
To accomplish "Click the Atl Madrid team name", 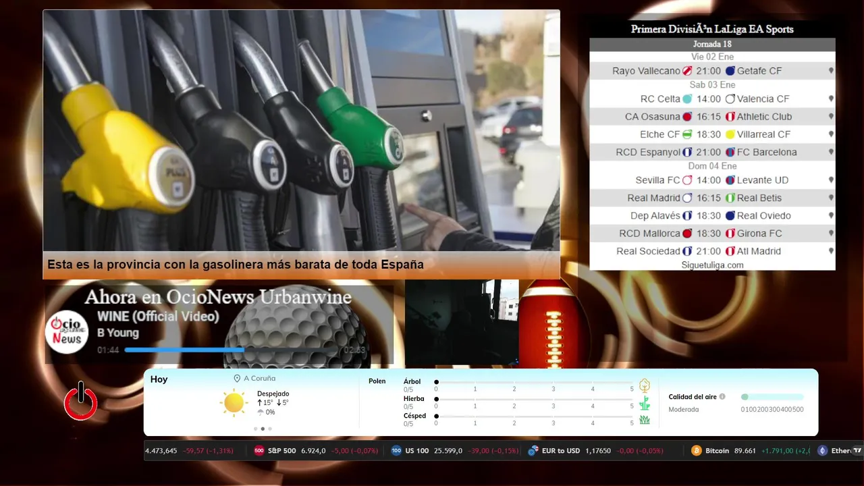I will tap(759, 251).
